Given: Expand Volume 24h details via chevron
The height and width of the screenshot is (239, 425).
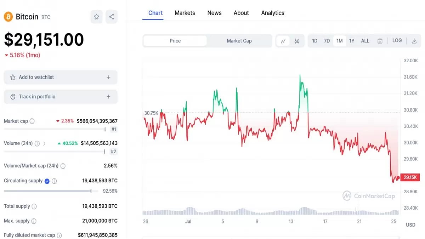Looking at the screenshot, I should 44,143.
